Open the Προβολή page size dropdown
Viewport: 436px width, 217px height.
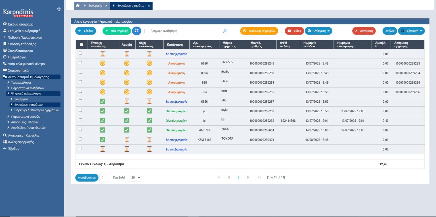click(134, 178)
